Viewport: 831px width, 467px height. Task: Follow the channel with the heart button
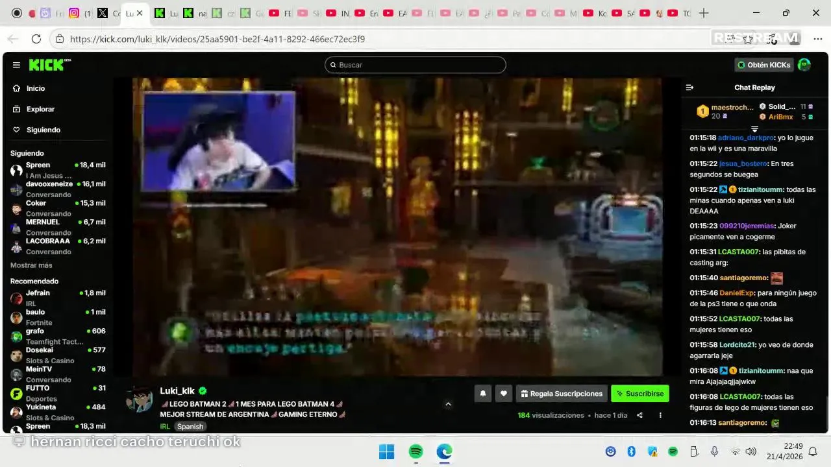[504, 394]
